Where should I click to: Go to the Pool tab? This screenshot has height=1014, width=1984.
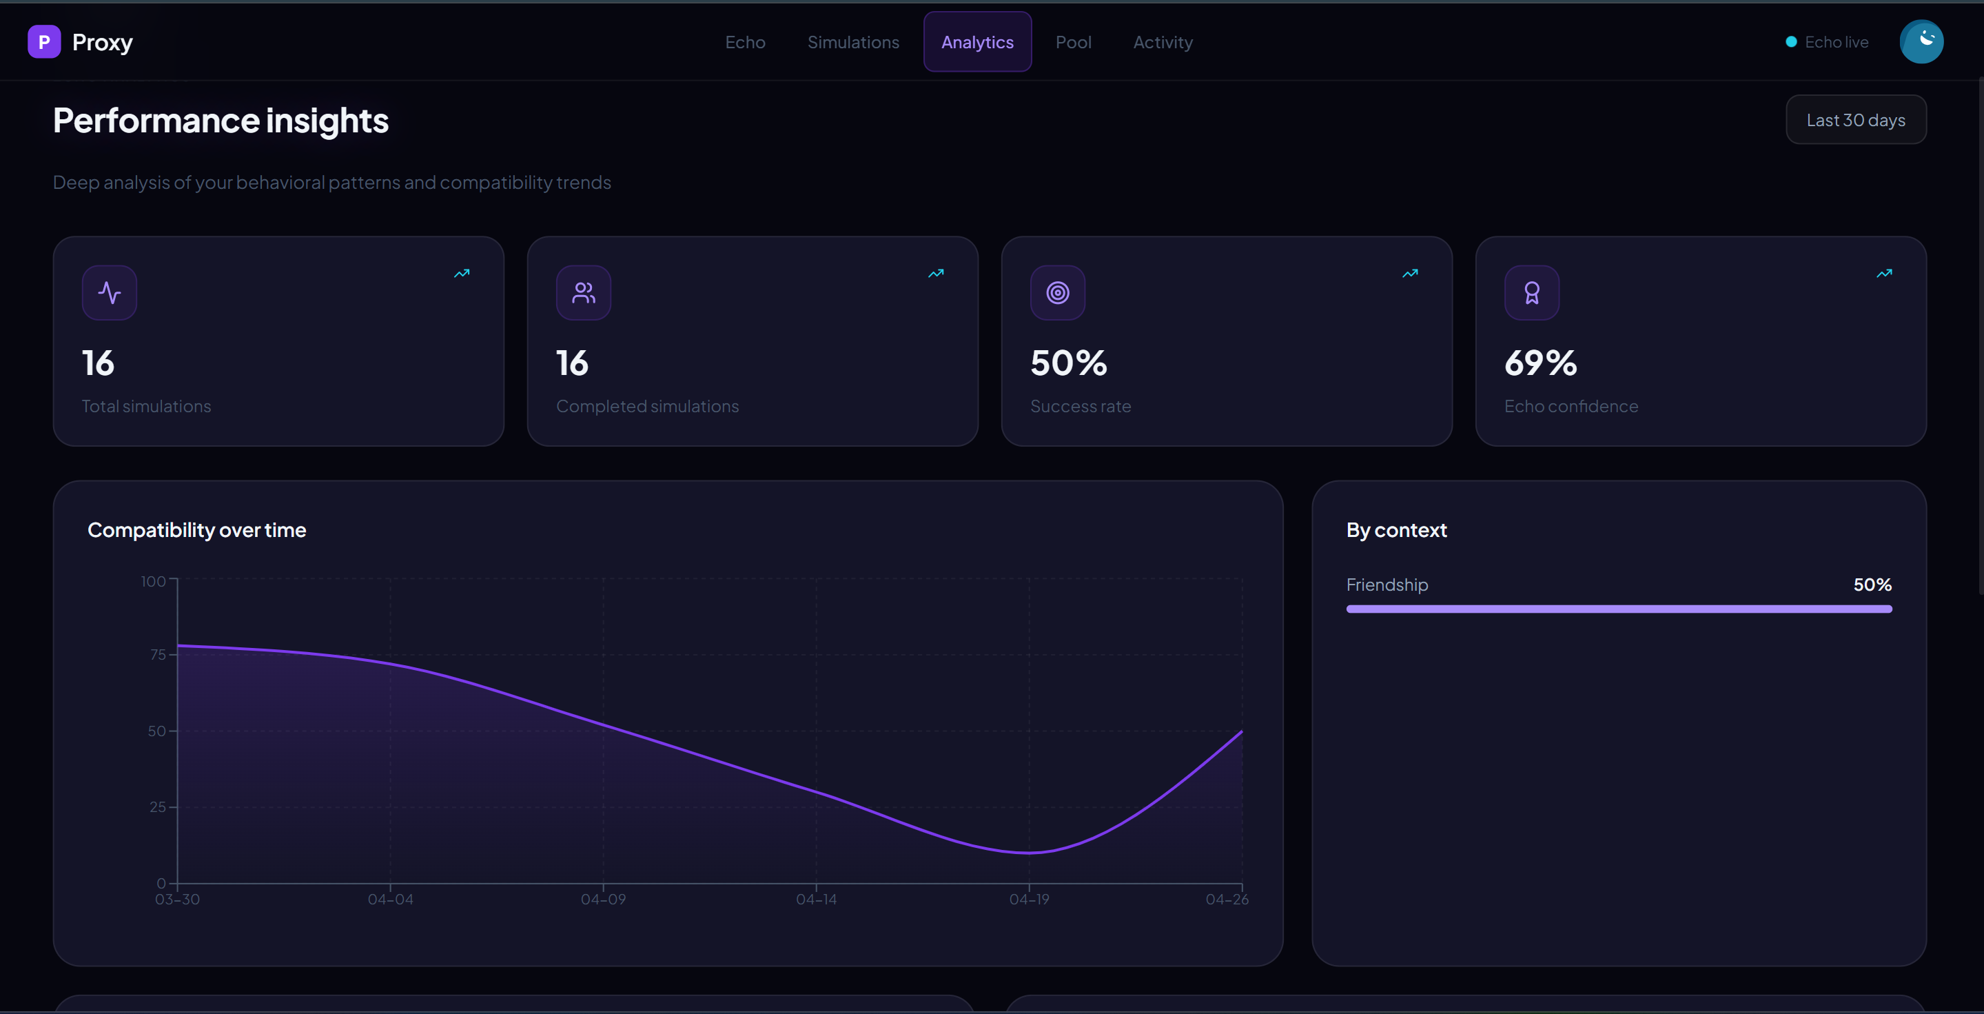[x=1073, y=42]
